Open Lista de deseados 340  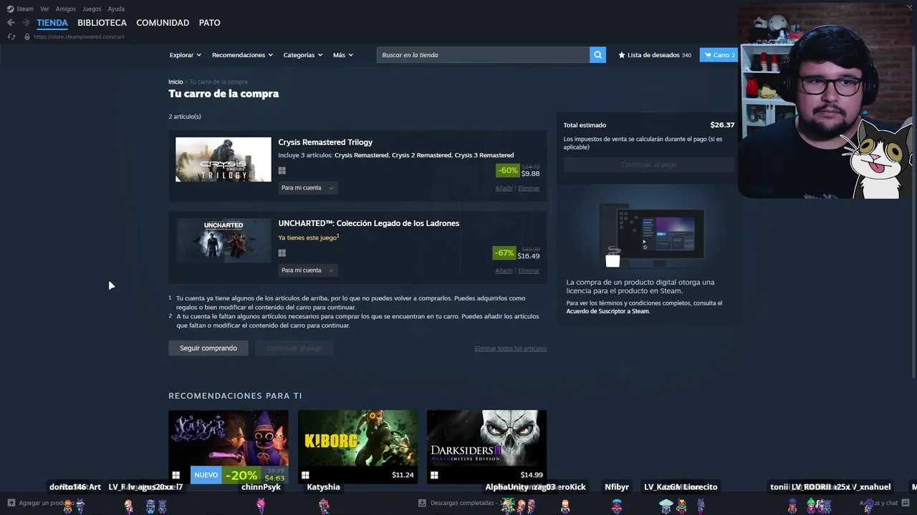(655, 55)
